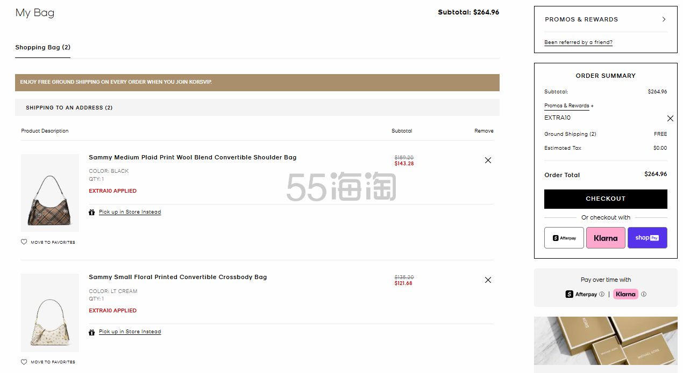
Task: Click heart icon for floral bag favorites
Action: point(24,362)
